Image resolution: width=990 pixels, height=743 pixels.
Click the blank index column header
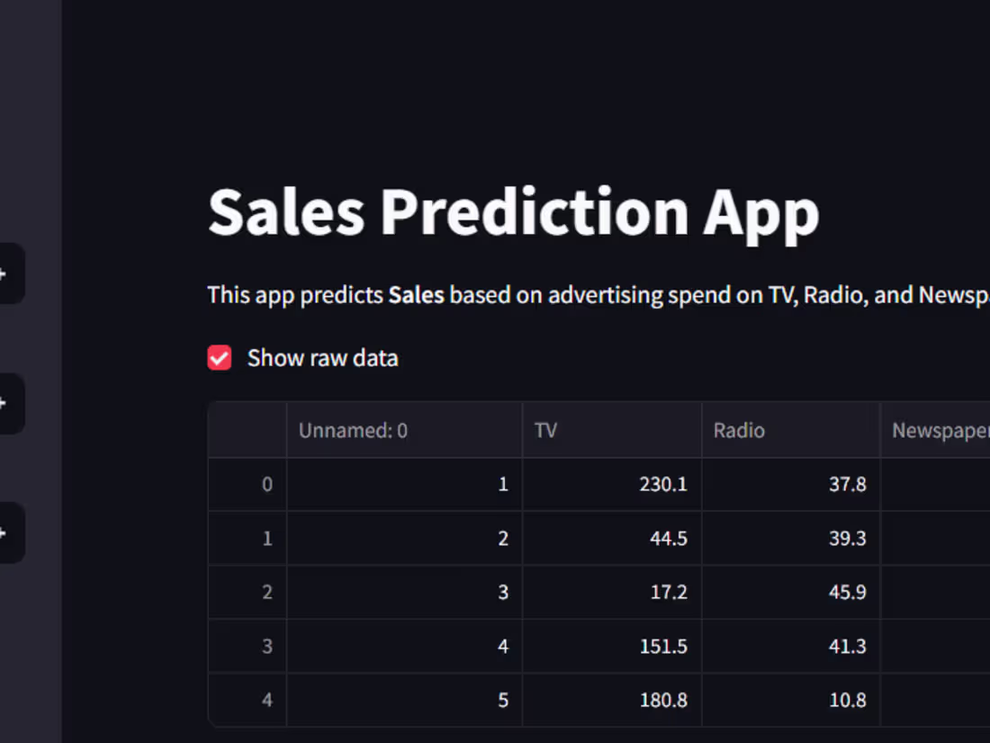247,430
